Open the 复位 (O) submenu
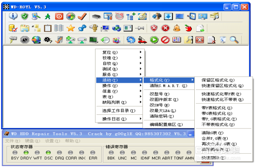Viewport: 255px width, 167px height. pos(119,52)
